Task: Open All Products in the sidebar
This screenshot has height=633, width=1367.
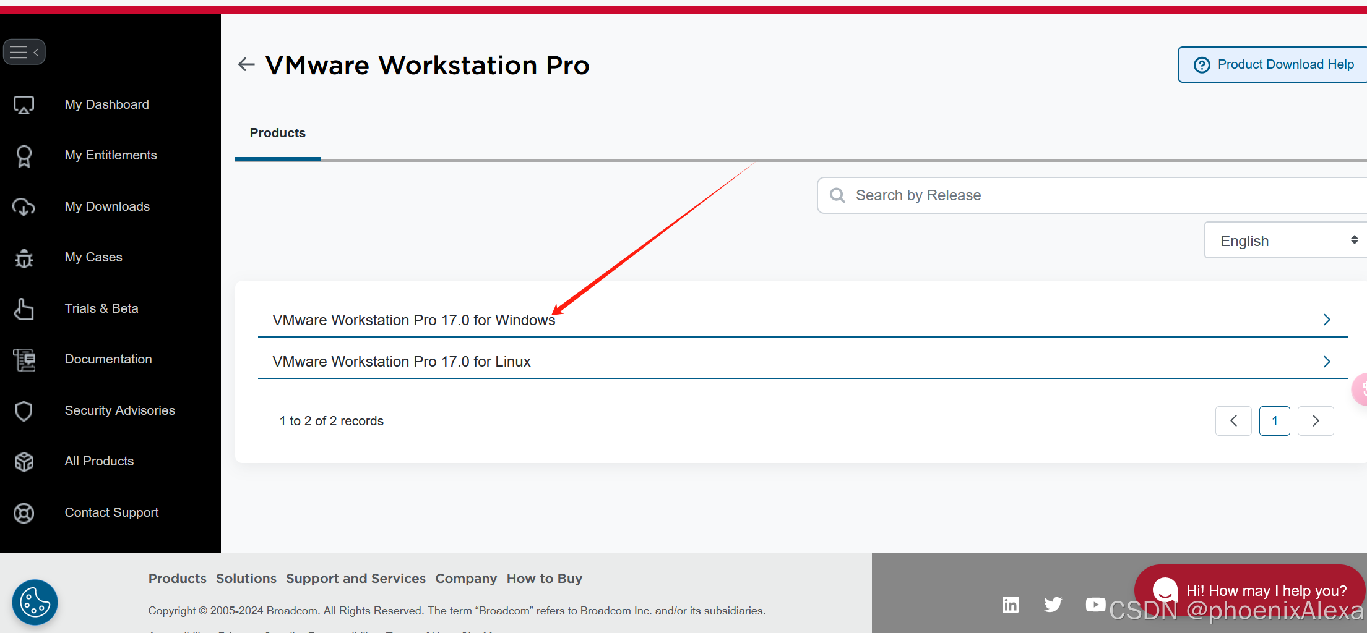Action: [x=99, y=461]
